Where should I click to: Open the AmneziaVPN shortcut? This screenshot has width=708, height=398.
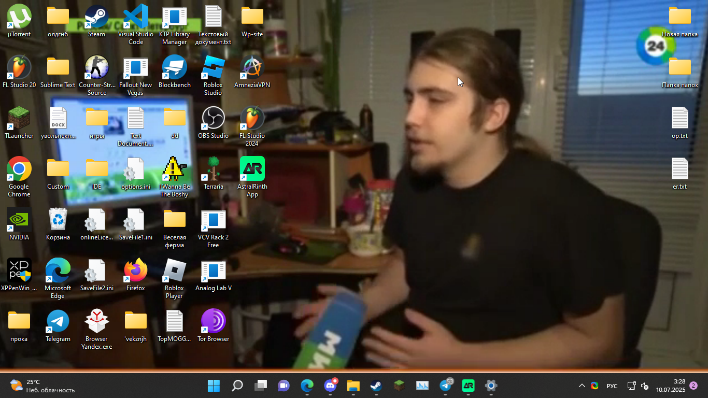(x=252, y=68)
